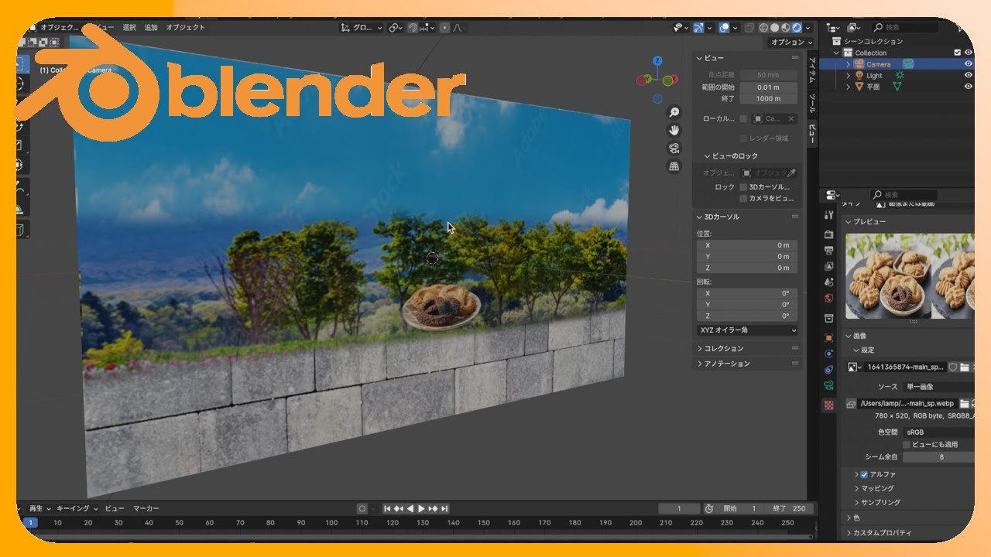Enable カメラをビュー lock checkbox

pyautogui.click(x=743, y=199)
